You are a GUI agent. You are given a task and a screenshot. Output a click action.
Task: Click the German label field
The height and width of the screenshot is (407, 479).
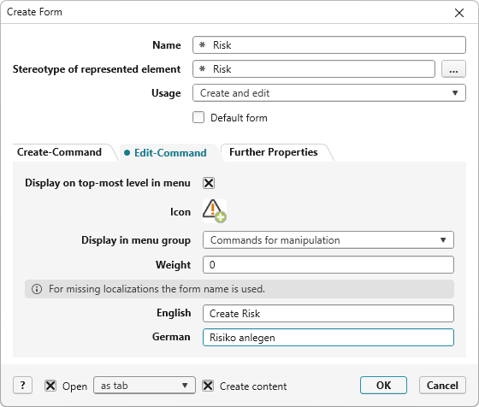[x=328, y=338]
